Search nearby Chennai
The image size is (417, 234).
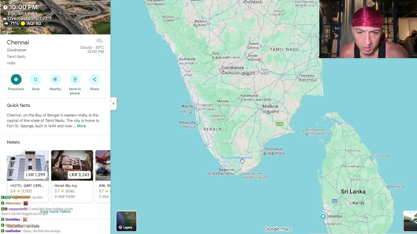coord(55,79)
